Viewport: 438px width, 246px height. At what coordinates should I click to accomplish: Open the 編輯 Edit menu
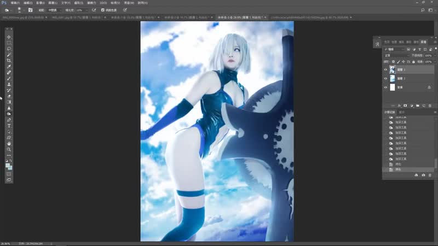28,3
